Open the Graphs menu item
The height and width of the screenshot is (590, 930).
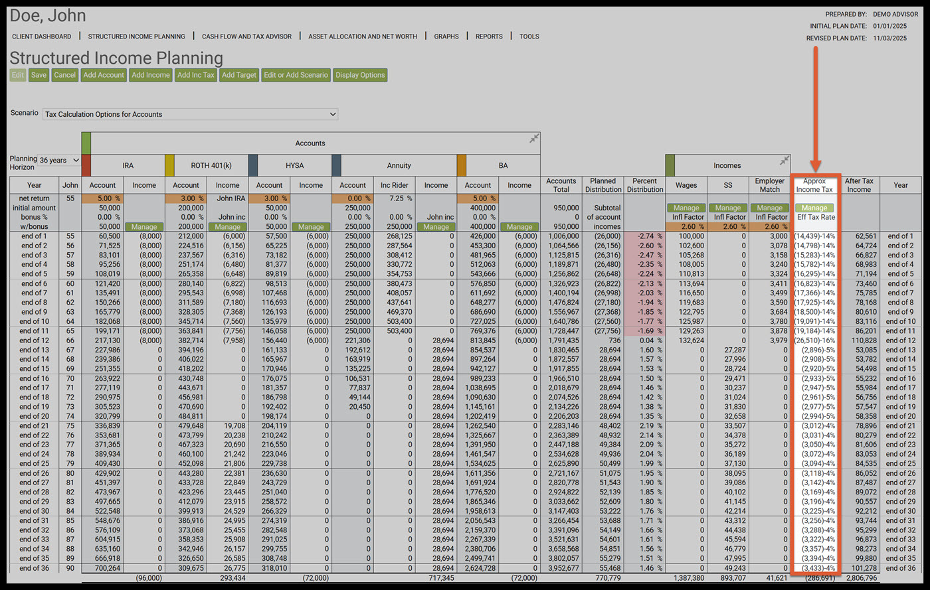click(x=446, y=37)
